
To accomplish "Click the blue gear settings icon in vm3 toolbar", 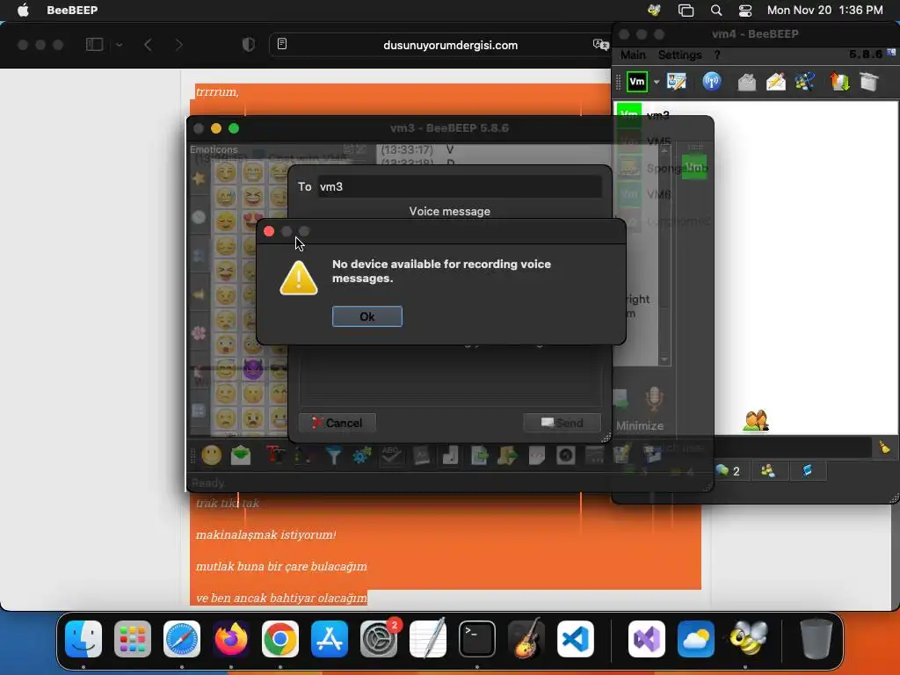I will [361, 456].
